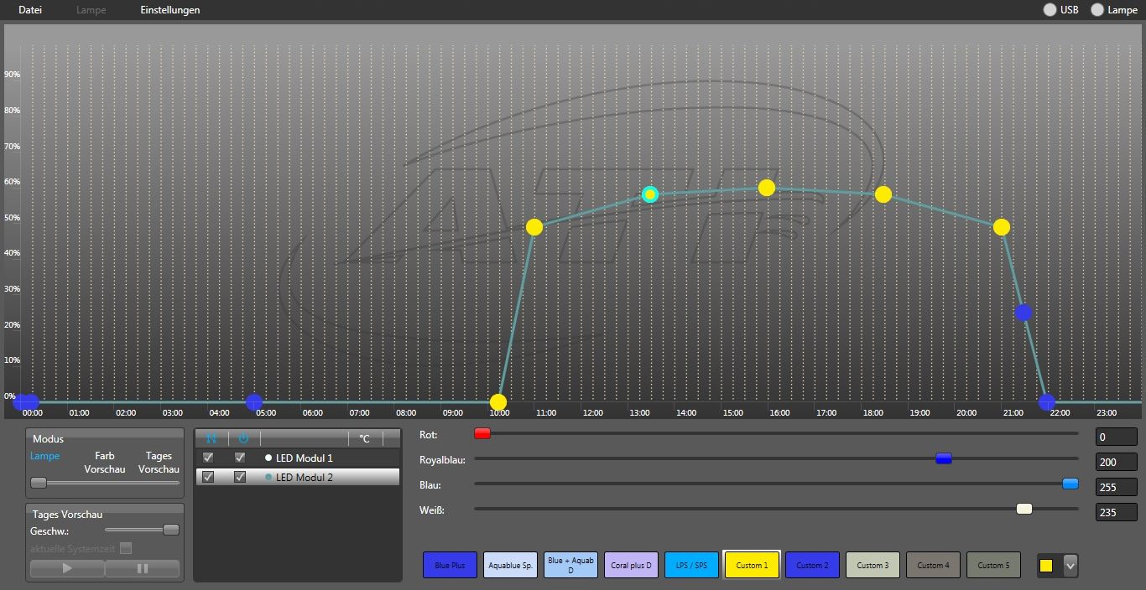
Task: Click the °C temperature column header
Action: 364,438
